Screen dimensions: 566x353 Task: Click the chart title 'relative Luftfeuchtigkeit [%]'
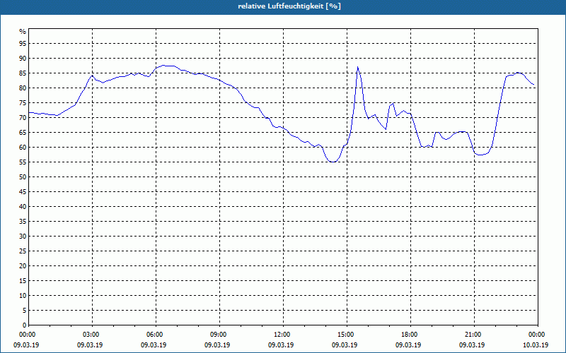(x=289, y=6)
